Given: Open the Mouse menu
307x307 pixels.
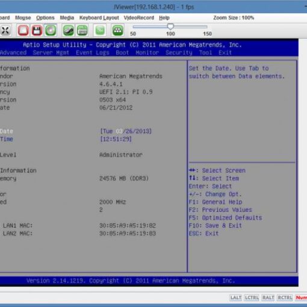Looking at the screenshot, I should click(23, 17).
